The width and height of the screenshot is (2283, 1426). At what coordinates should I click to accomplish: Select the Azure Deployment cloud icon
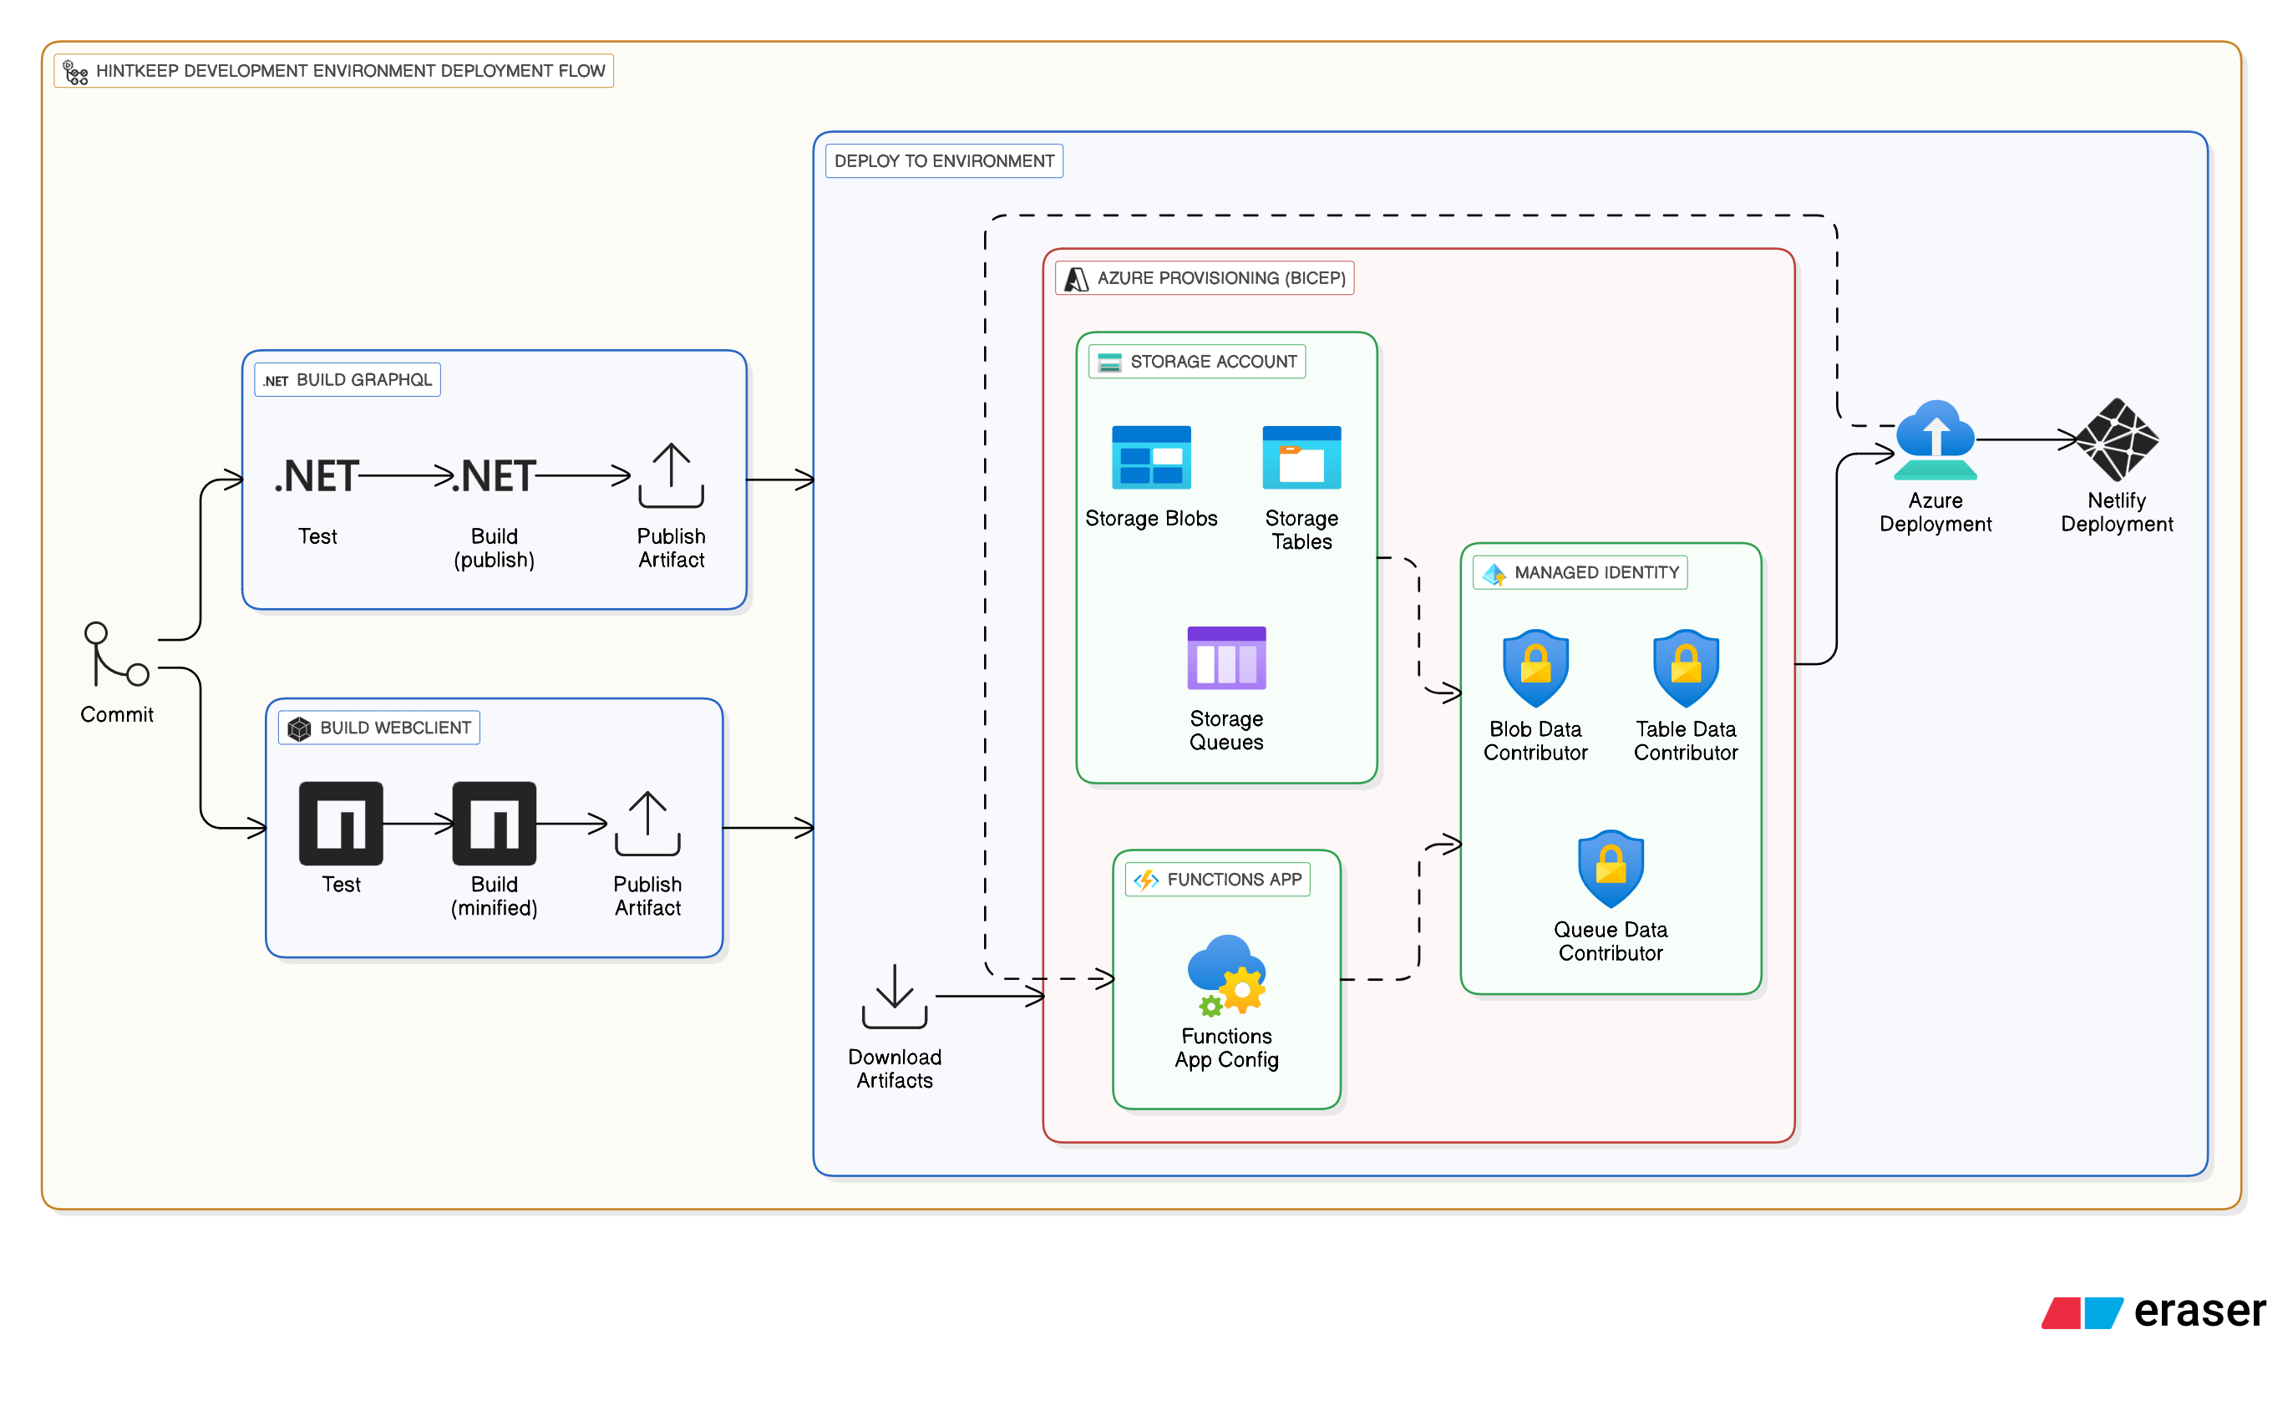tap(1936, 440)
